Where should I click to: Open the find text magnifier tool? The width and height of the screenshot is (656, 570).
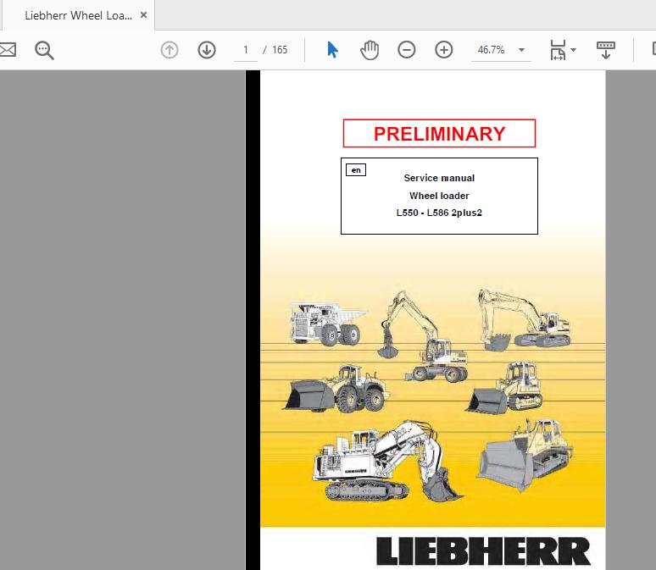pos(44,50)
